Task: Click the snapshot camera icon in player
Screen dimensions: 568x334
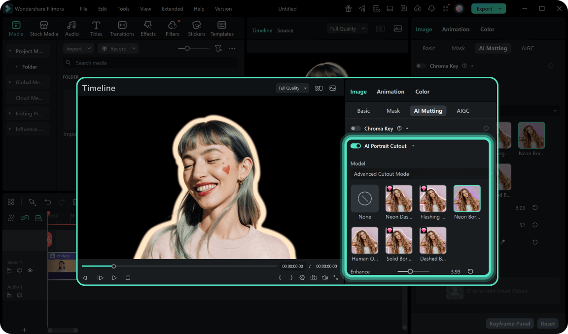Action: [x=314, y=278]
